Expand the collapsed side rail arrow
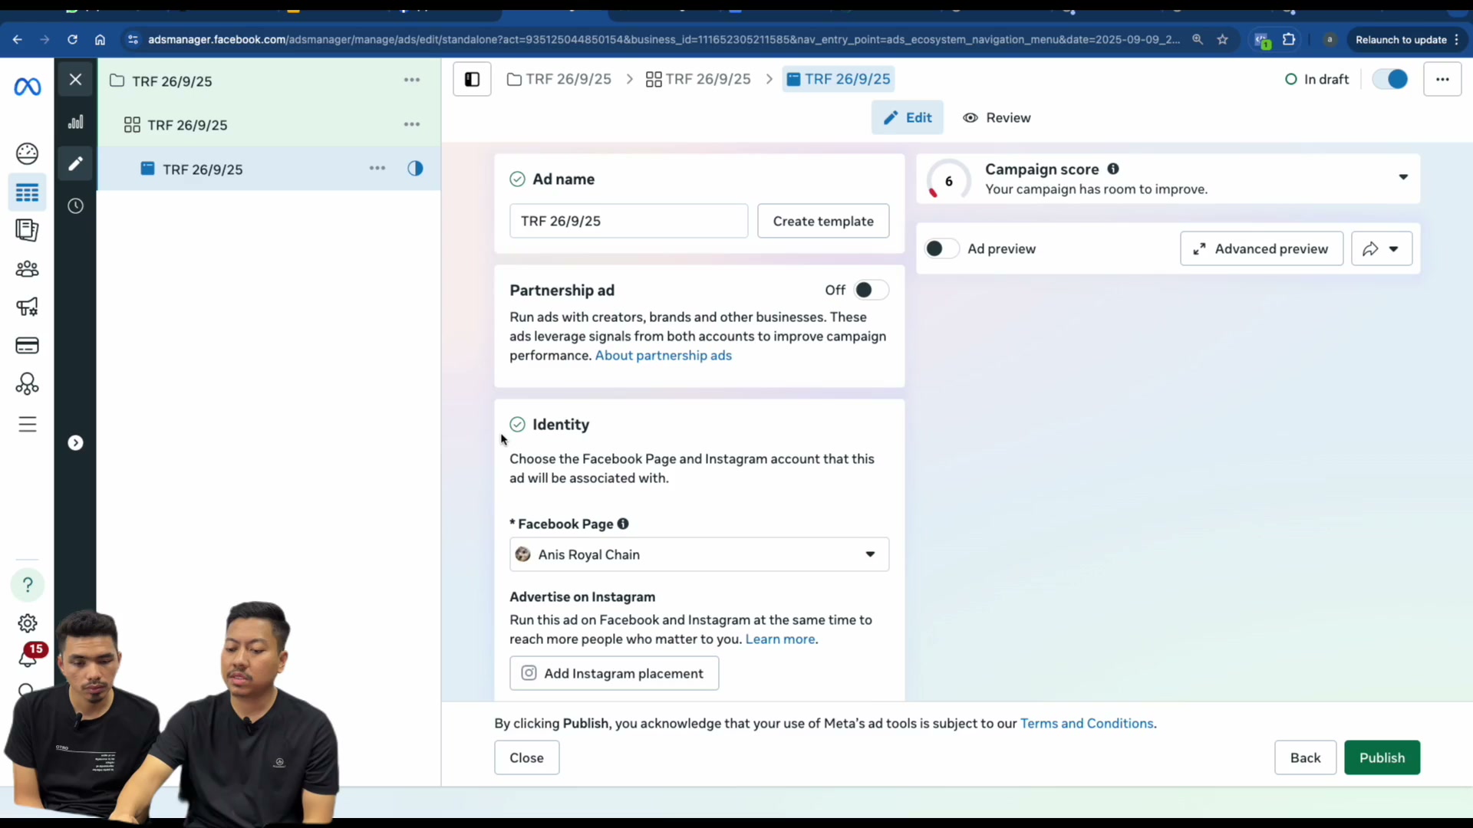Image resolution: width=1473 pixels, height=828 pixels. click(75, 443)
